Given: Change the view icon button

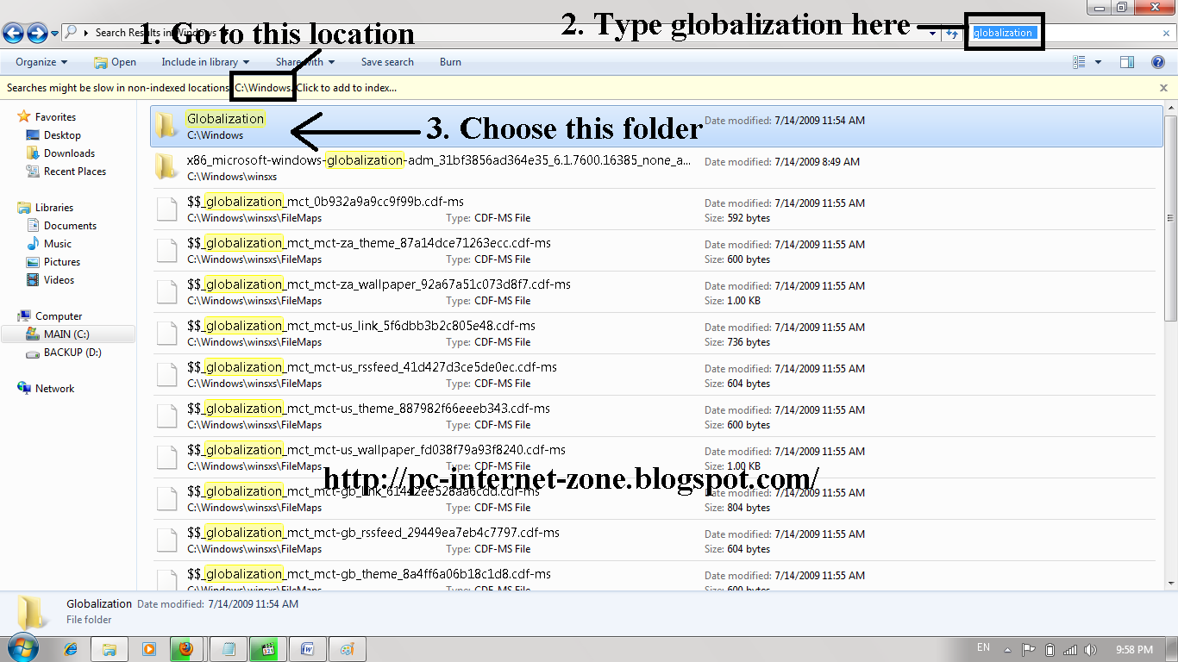Looking at the screenshot, I should pos(1079,62).
